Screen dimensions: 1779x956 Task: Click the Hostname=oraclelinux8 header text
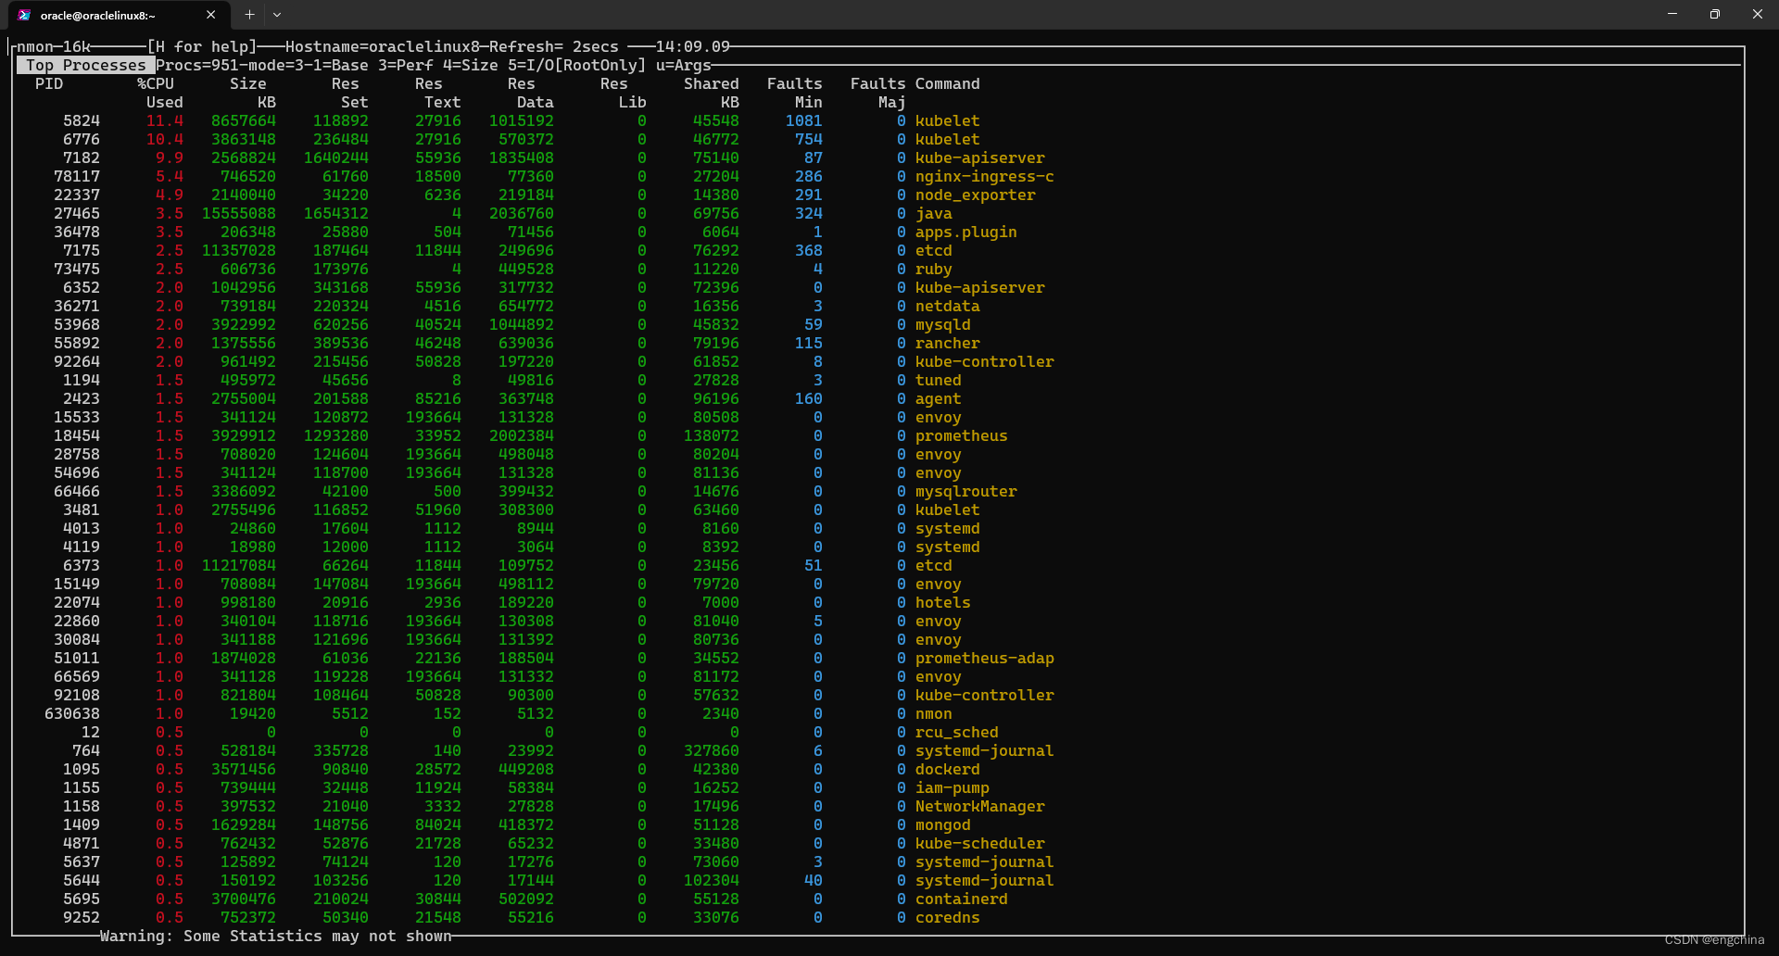[383, 46]
